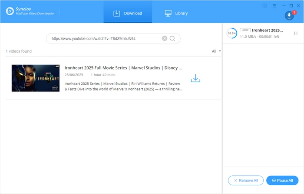
Task: Maximize the Syncios window
Action: click(291, 6)
